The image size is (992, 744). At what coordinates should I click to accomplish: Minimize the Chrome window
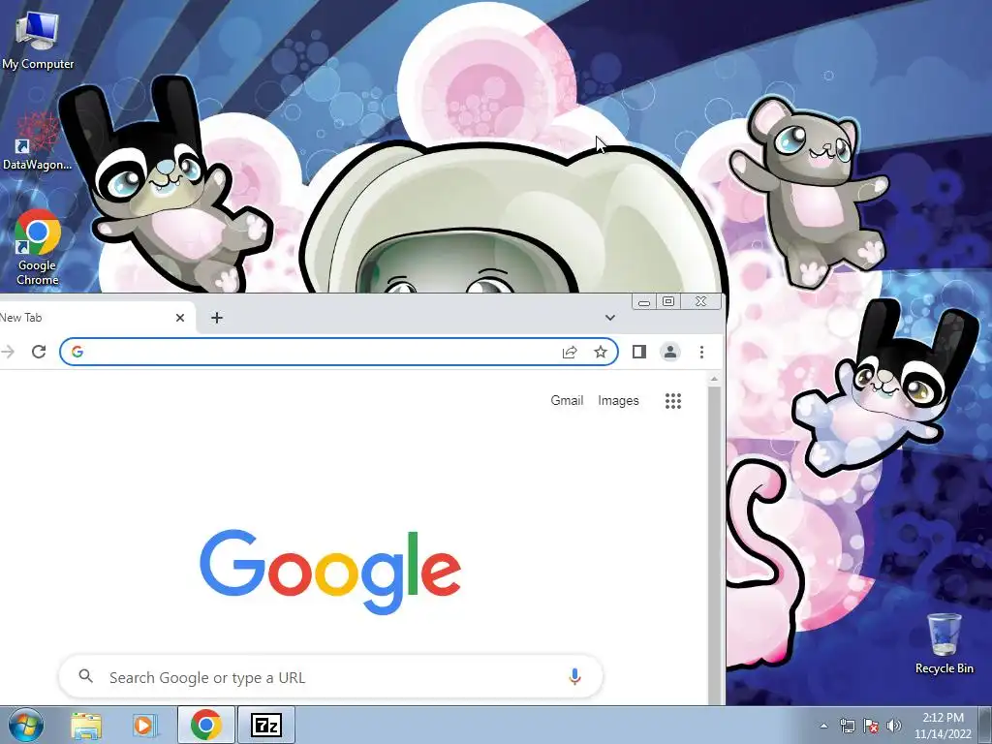tap(644, 302)
